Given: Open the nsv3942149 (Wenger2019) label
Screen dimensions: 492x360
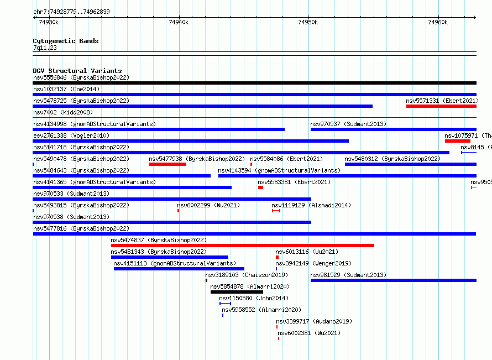Looking at the screenshot, I should (x=313, y=263).
